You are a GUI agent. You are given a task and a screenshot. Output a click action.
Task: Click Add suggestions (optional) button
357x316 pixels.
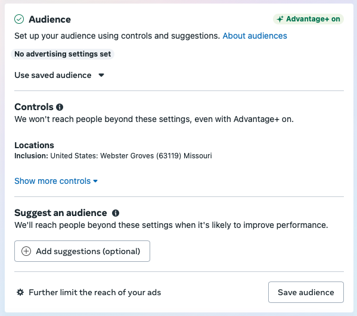coord(82,251)
